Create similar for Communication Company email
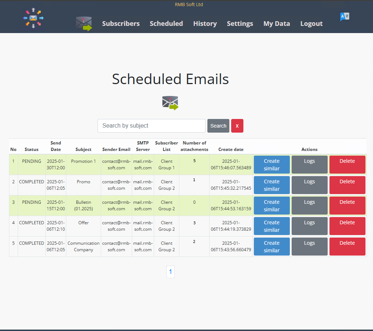The width and height of the screenshot is (373, 331). [272, 247]
